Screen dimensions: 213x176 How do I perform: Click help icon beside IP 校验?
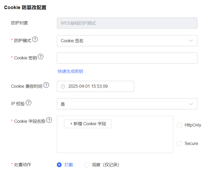[x=28, y=103]
